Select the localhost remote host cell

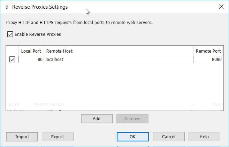[x=119, y=60]
